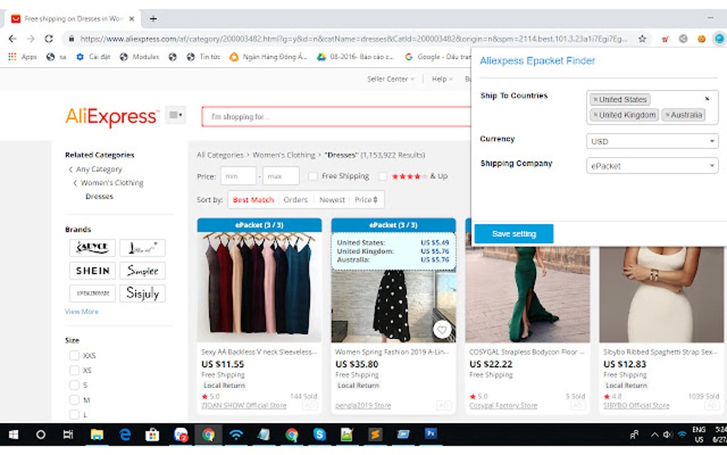The height and width of the screenshot is (455, 727).
Task: Open the Currency dropdown showing USD
Action: click(x=651, y=141)
